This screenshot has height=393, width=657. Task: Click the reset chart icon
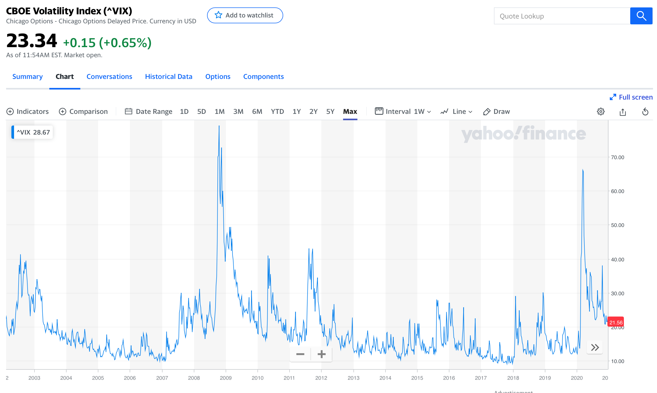645,112
